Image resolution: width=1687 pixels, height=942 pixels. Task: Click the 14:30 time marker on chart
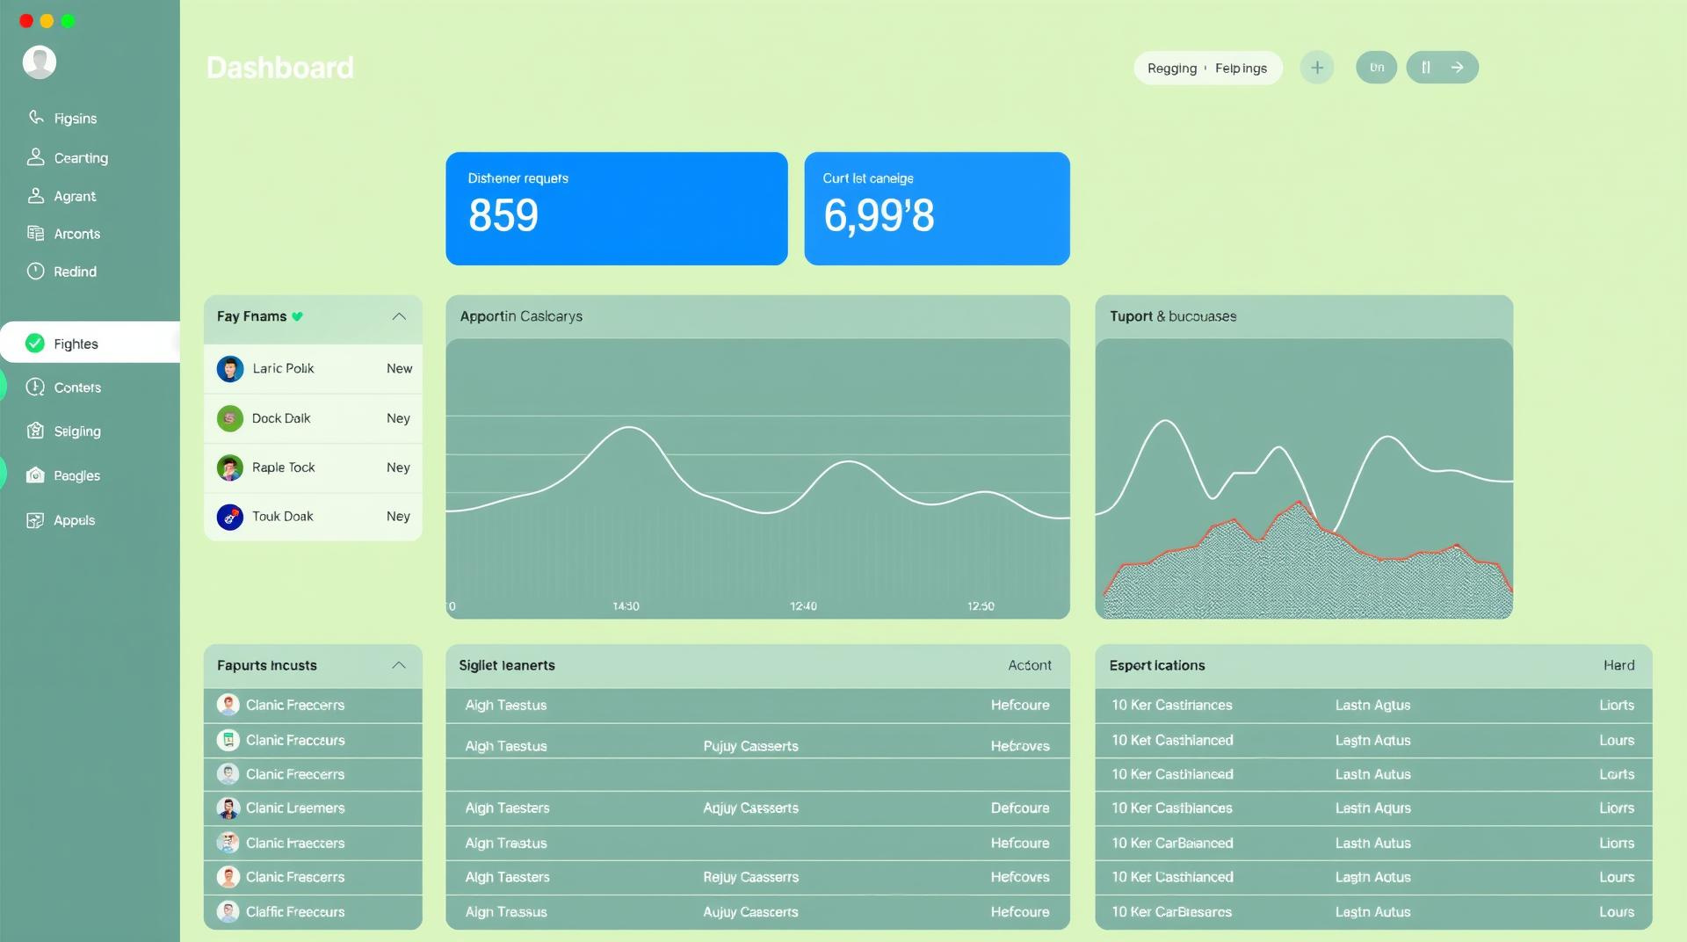pyautogui.click(x=626, y=606)
